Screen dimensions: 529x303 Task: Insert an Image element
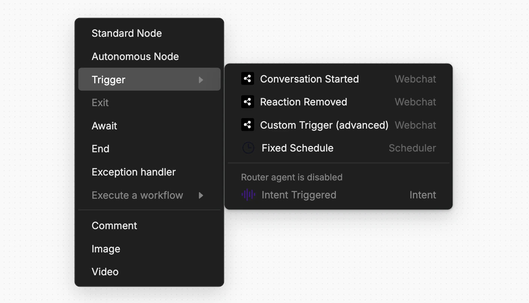[149, 249]
